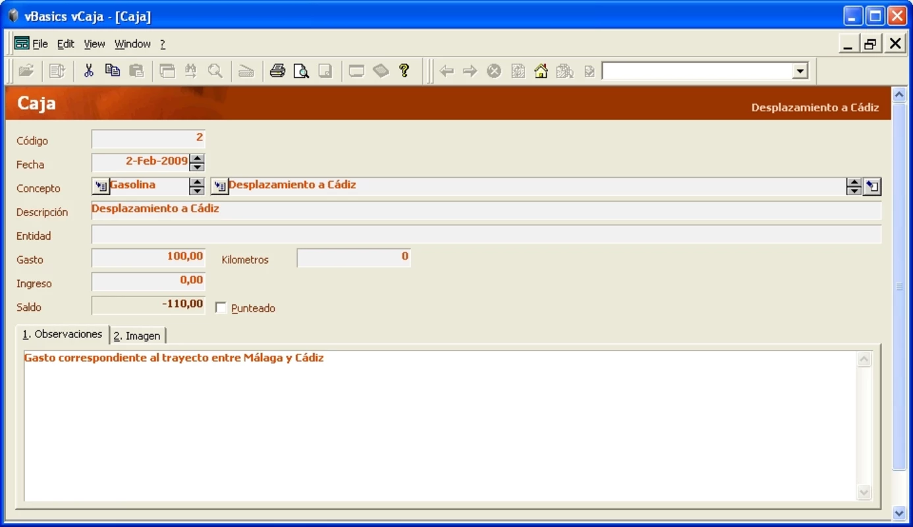913x527 pixels.
Task: Click spinner arrows at right of Concepto field
Action: [x=854, y=186]
